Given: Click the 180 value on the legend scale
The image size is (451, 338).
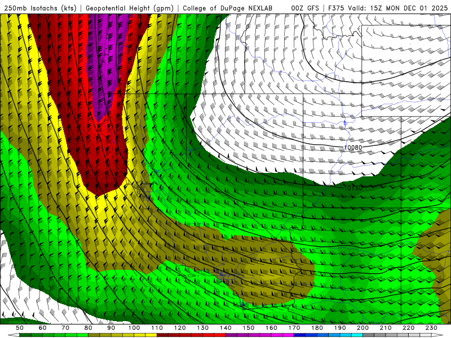Looking at the screenshot, I should click(317, 328).
